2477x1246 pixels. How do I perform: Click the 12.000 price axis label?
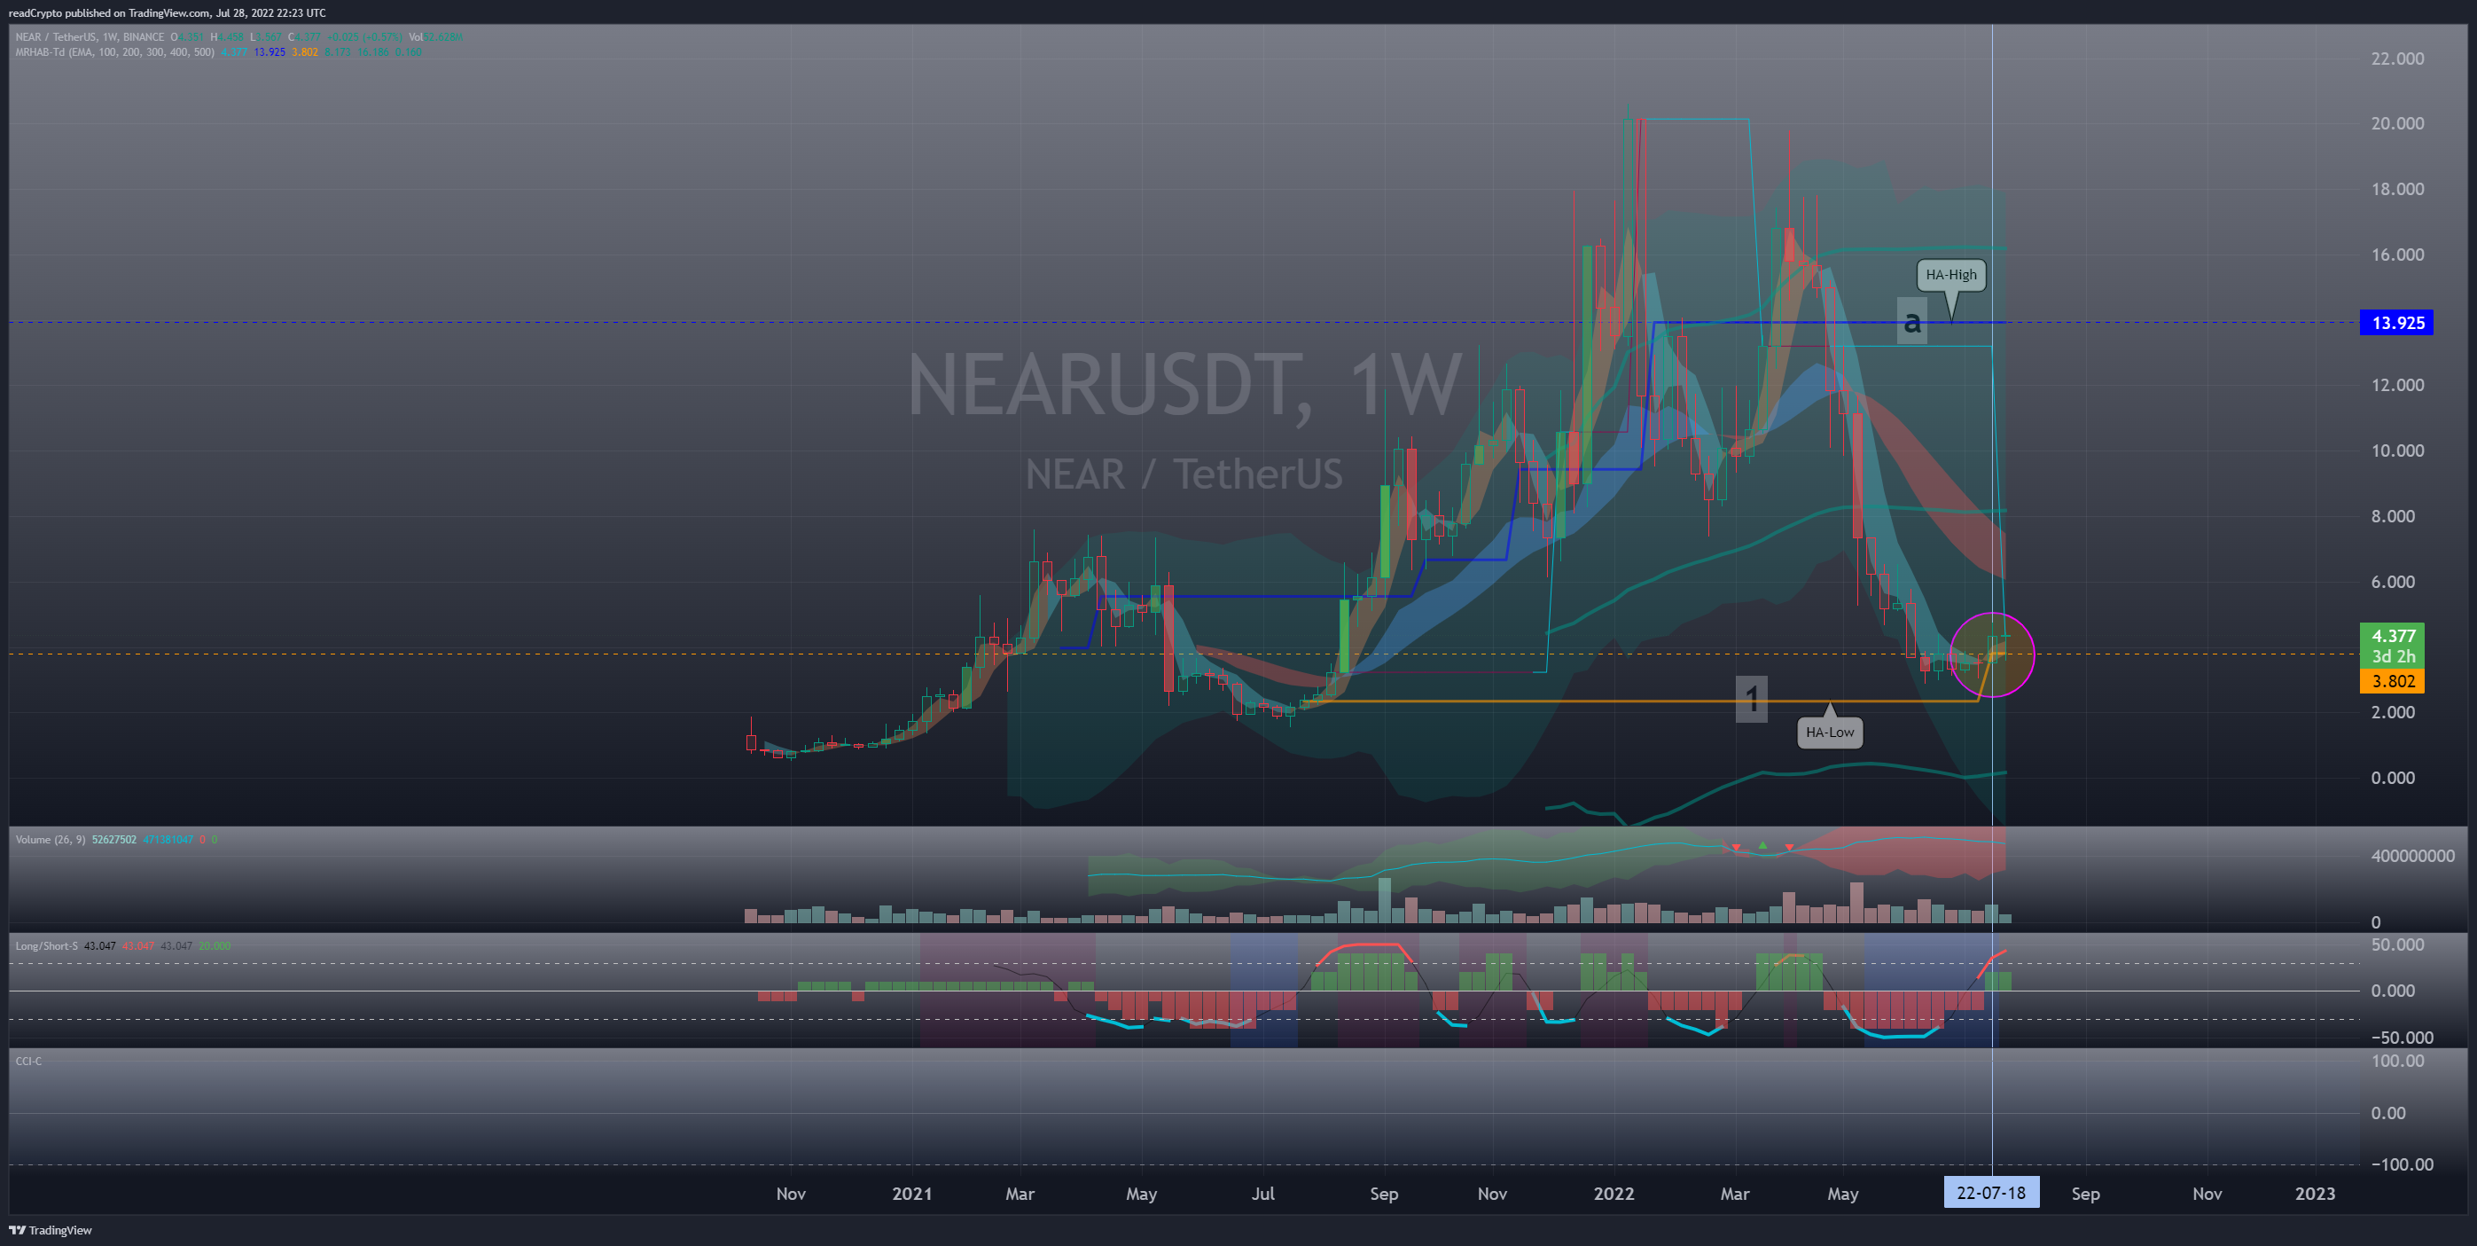click(x=2397, y=385)
